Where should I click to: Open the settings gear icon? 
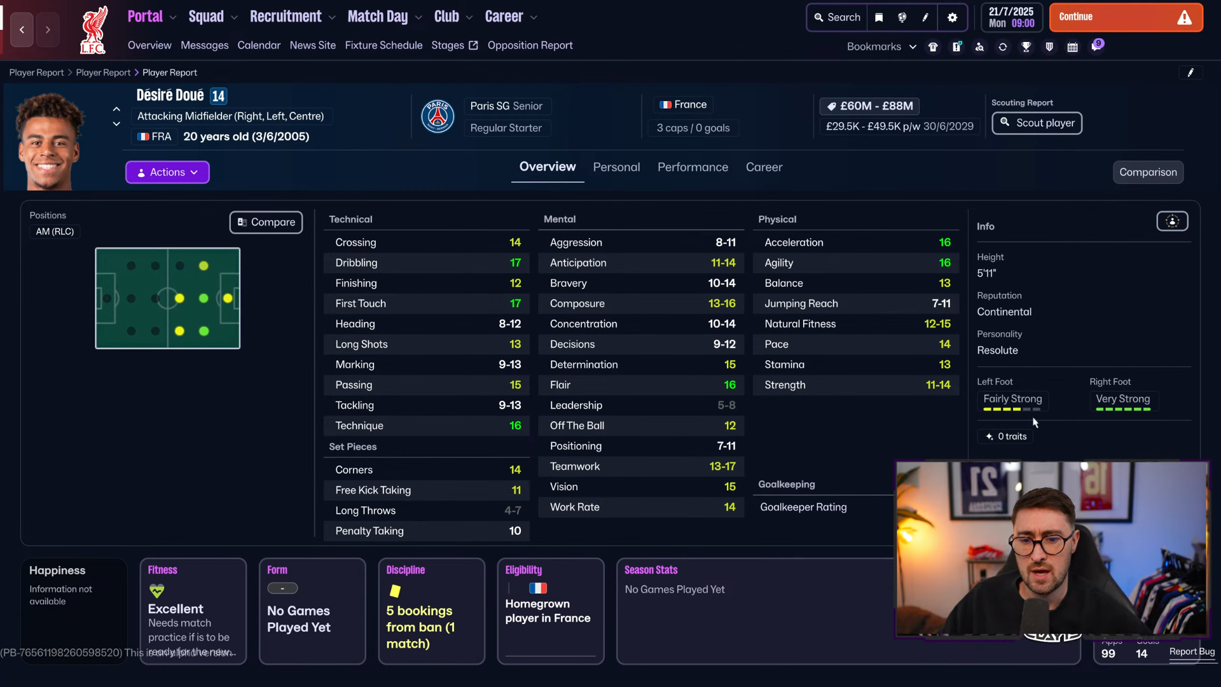[x=952, y=17]
